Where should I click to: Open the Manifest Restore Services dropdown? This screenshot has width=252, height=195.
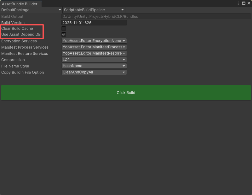pyautogui.click(x=94, y=53)
